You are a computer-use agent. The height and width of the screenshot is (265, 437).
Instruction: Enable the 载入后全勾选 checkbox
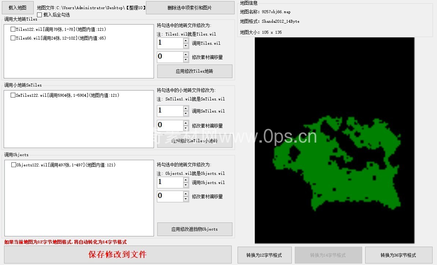40,15
